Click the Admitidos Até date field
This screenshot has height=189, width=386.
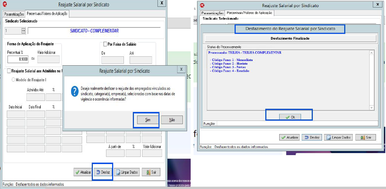pyautogui.click(x=36, y=97)
